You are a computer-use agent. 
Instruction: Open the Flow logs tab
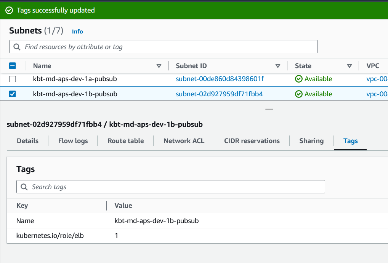[x=73, y=141]
